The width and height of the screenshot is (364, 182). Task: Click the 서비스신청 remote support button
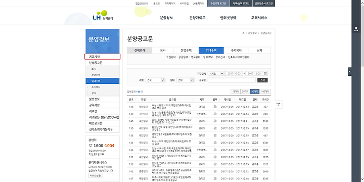tap(96, 175)
